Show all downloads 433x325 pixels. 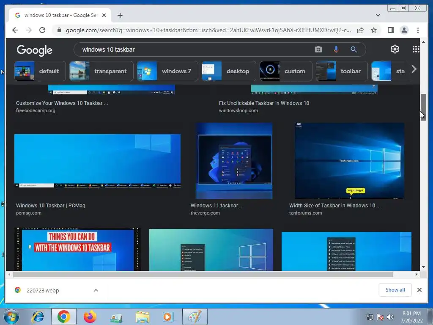[x=395, y=290]
